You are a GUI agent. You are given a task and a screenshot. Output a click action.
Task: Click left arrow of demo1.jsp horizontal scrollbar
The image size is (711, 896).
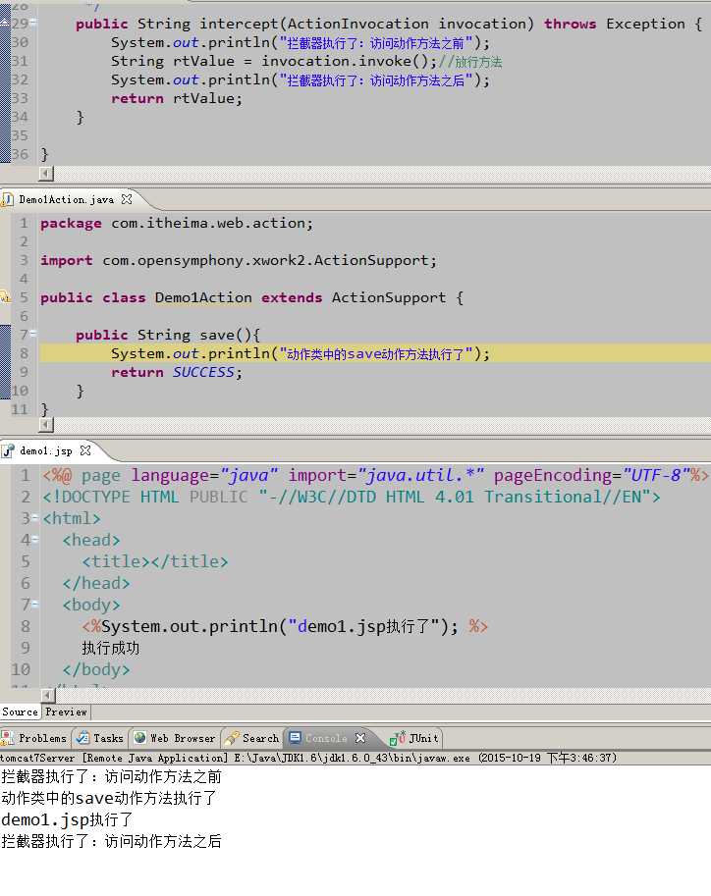point(48,695)
